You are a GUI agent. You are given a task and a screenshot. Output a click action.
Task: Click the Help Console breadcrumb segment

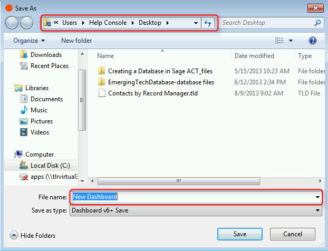[108, 23]
